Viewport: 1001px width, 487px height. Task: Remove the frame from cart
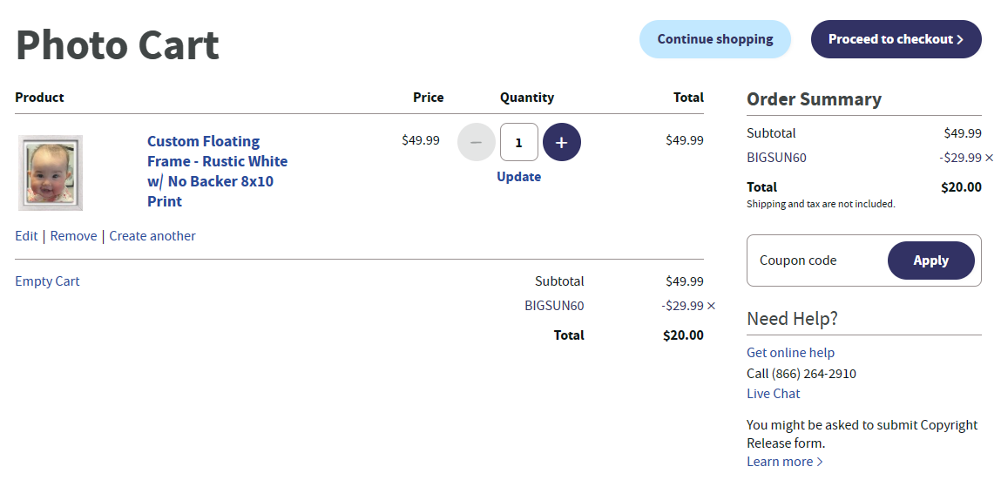point(74,236)
